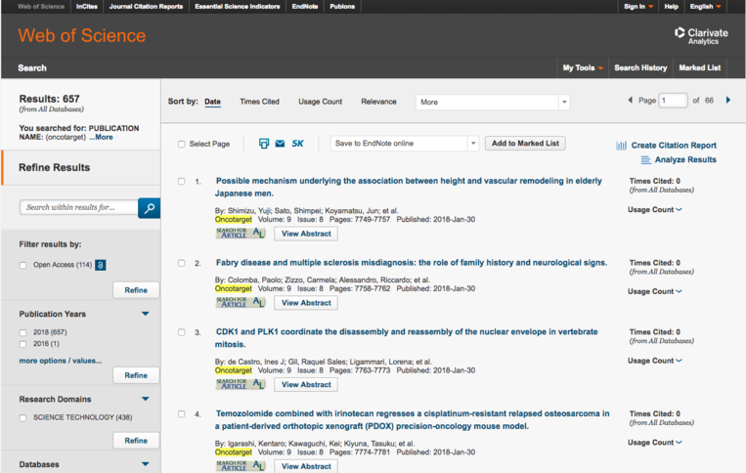Open Essential Science Indicators
Screen dimensions: 746x473
(x=238, y=7)
